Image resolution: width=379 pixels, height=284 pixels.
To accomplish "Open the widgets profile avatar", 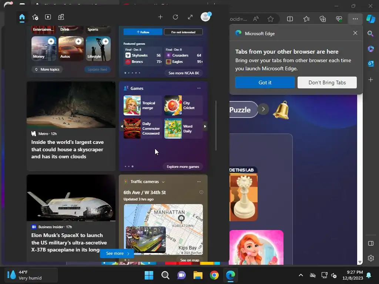I will tap(206, 17).
